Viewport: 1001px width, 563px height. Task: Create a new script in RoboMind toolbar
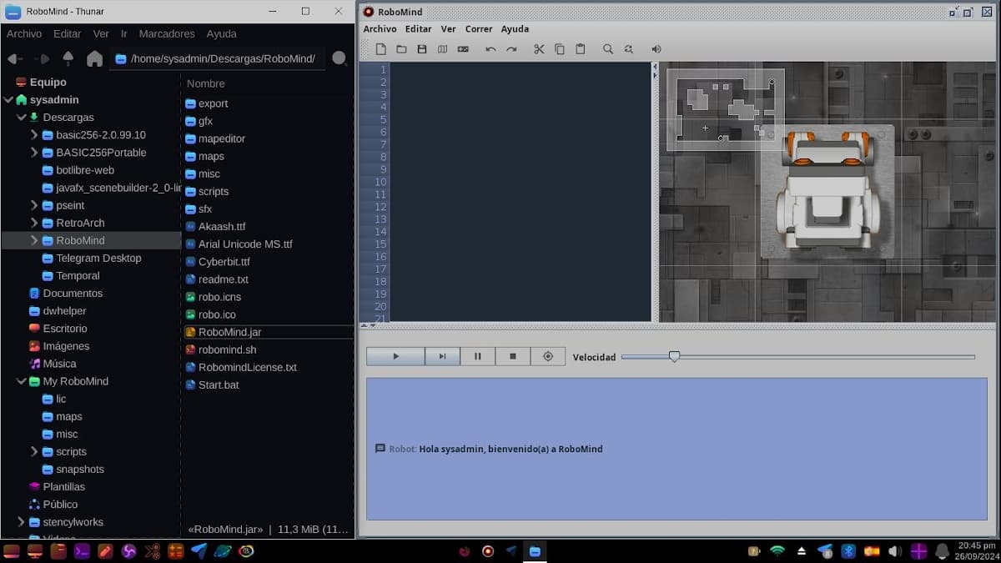381,49
